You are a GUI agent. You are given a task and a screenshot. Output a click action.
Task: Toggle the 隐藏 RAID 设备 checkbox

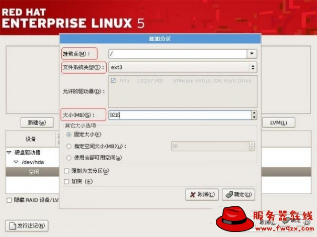click(x=9, y=200)
